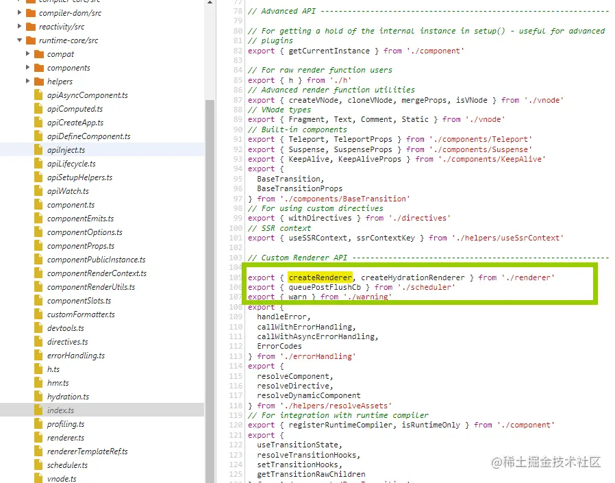
Task: Open the directives.ts file
Action: pos(68,342)
